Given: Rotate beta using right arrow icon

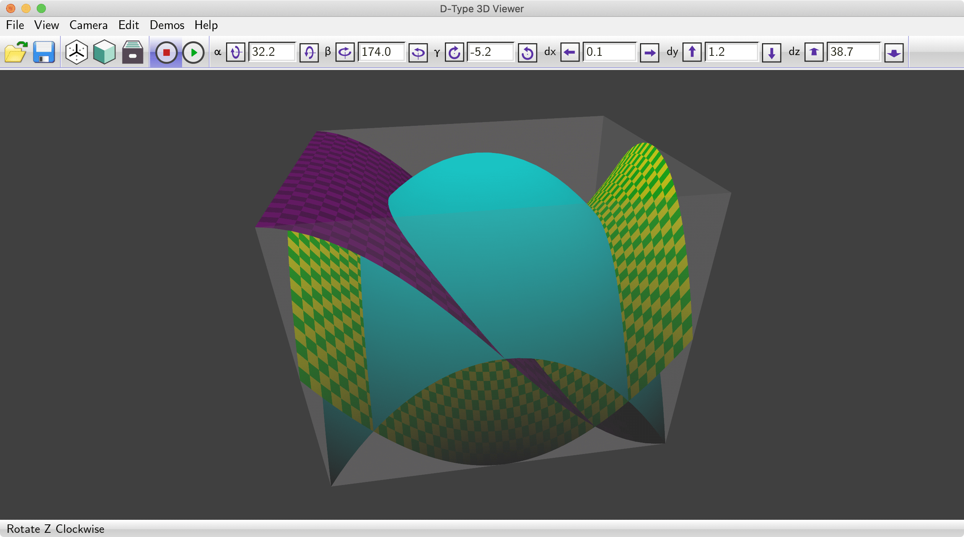Looking at the screenshot, I should 418,52.
